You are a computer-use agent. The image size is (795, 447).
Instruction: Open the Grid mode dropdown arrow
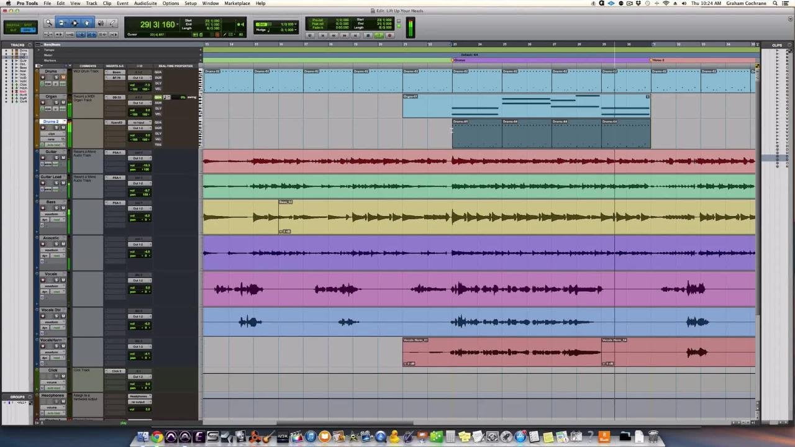34,29
